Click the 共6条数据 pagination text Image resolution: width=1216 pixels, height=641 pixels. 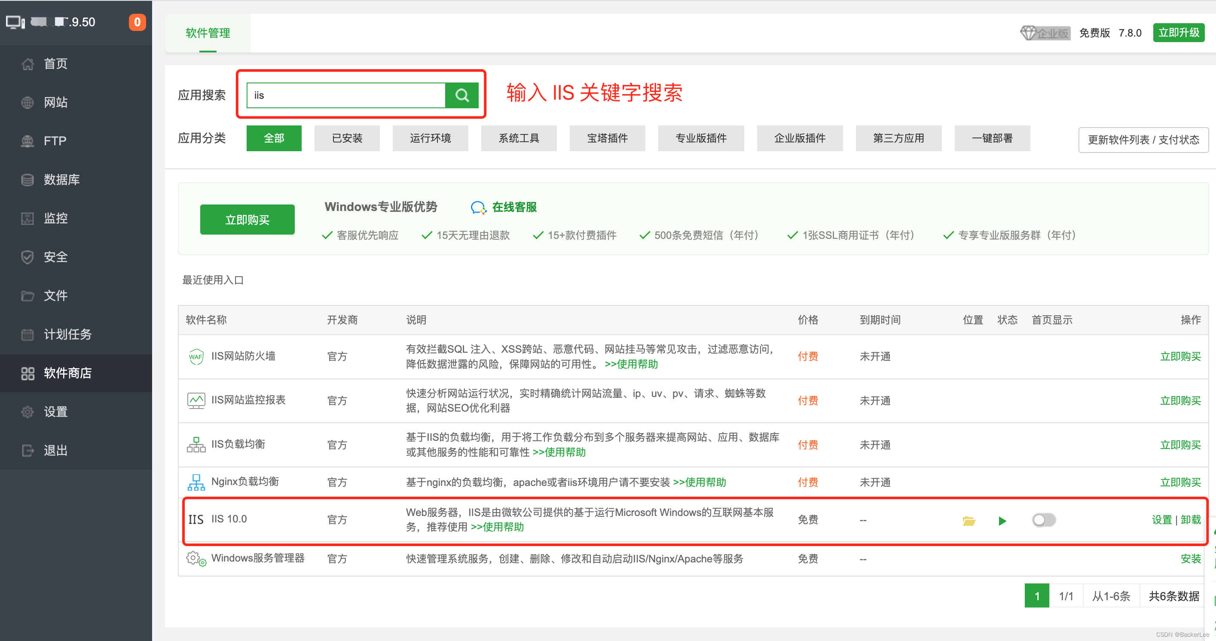tap(1173, 596)
